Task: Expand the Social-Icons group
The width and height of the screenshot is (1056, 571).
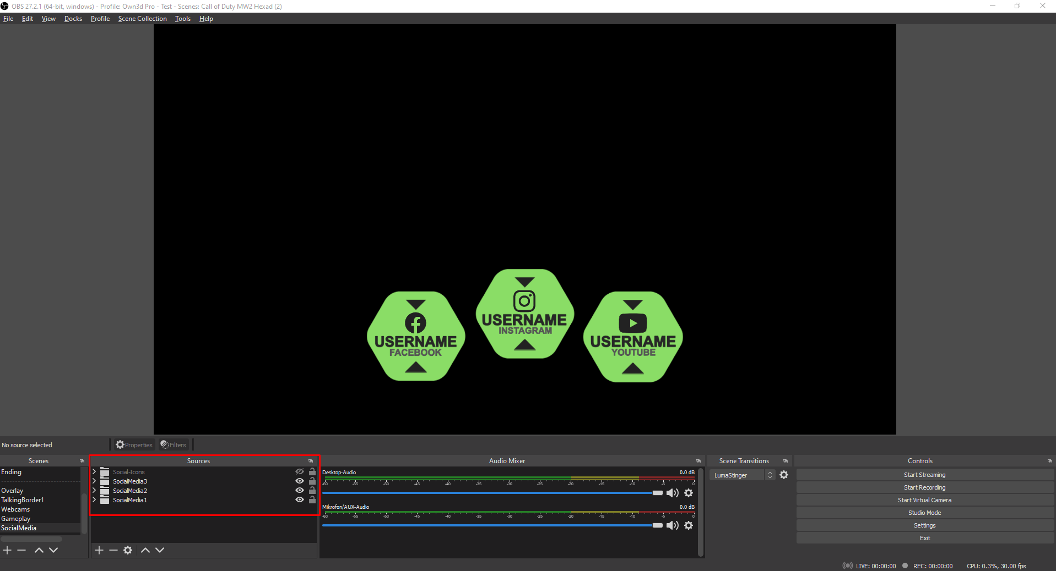Action: [x=94, y=472]
